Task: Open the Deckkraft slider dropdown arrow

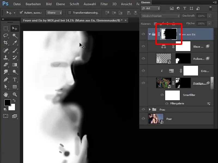Action: (209, 16)
